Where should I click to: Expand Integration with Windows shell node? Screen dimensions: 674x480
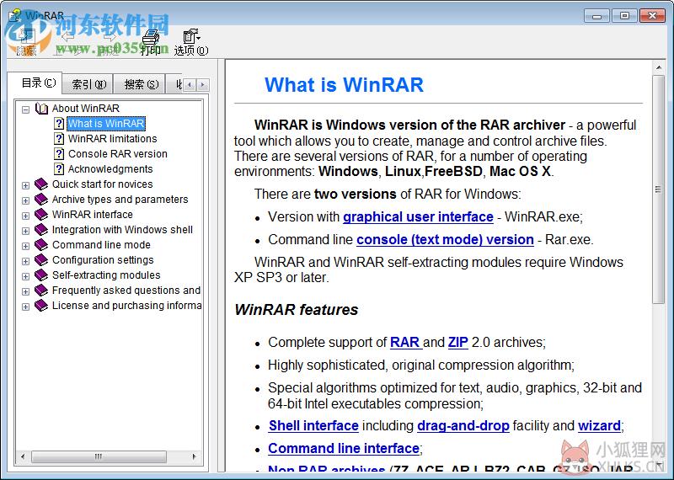point(26,232)
